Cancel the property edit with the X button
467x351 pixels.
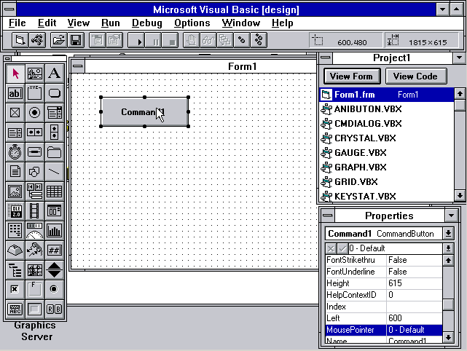331,248
